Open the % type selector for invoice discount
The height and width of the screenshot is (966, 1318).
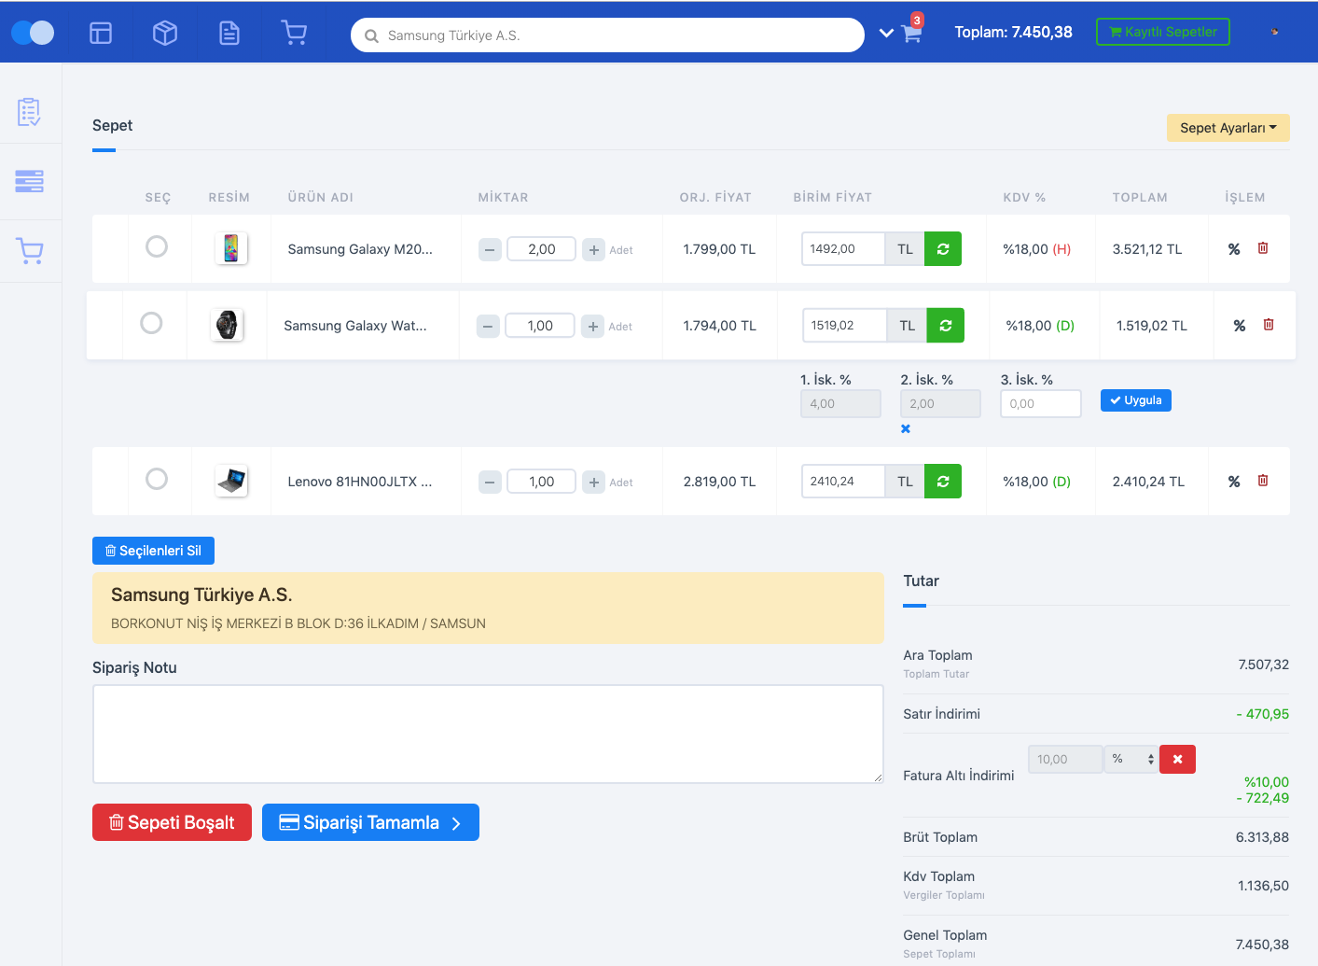pyautogui.click(x=1131, y=760)
